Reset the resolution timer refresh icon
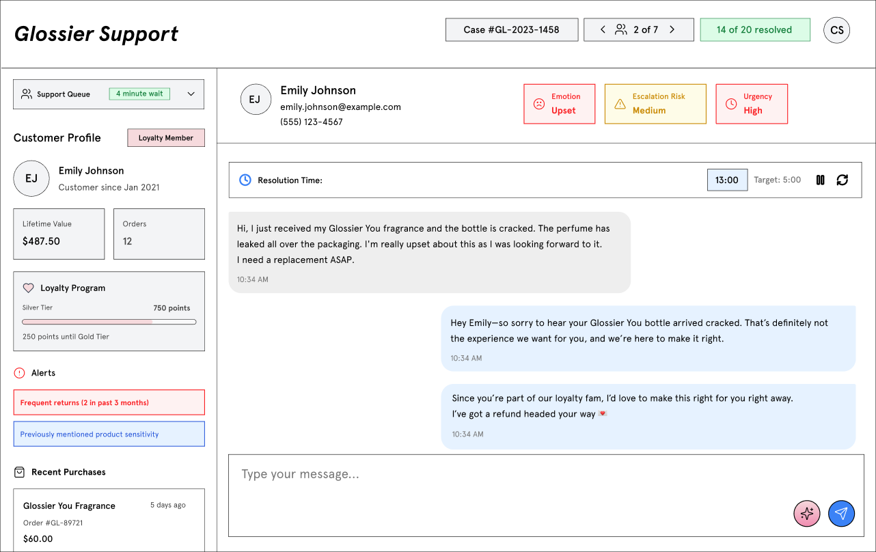Viewport: 876px width, 552px height. (843, 180)
